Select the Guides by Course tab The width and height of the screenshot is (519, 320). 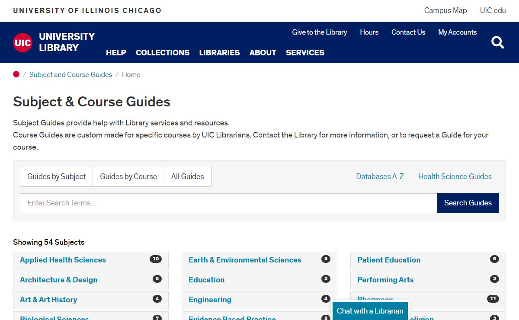pos(128,177)
